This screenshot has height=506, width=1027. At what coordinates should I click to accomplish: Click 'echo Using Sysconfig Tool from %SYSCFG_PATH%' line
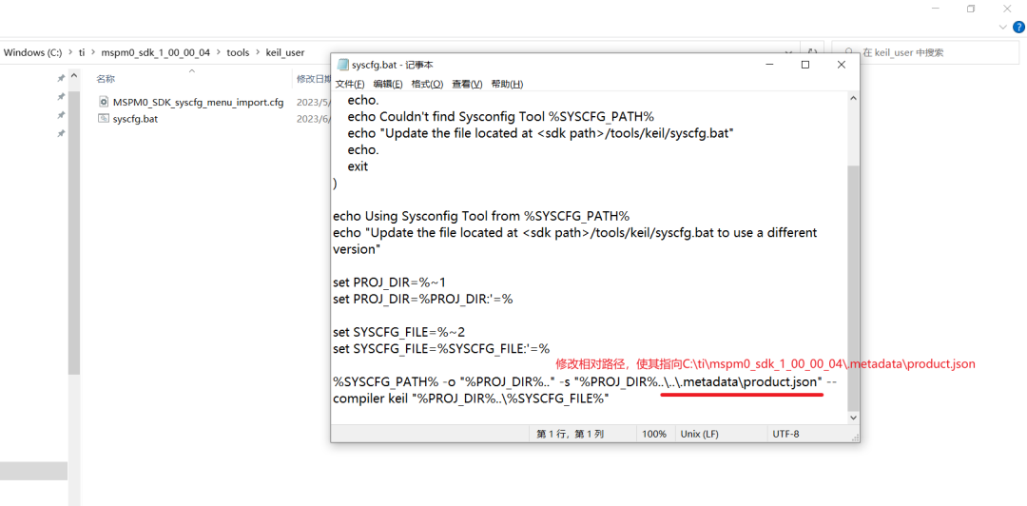(481, 216)
